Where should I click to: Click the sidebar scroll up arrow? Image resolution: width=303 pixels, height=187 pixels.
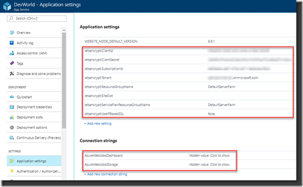64,30
